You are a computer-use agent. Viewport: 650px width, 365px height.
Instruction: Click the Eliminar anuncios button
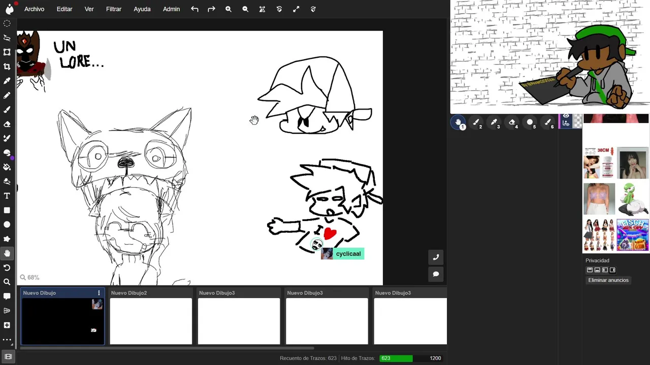608,280
